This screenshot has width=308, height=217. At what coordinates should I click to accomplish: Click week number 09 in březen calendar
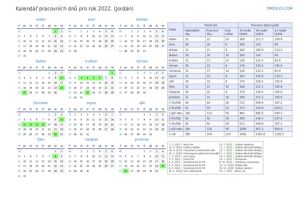(x=120, y=31)
